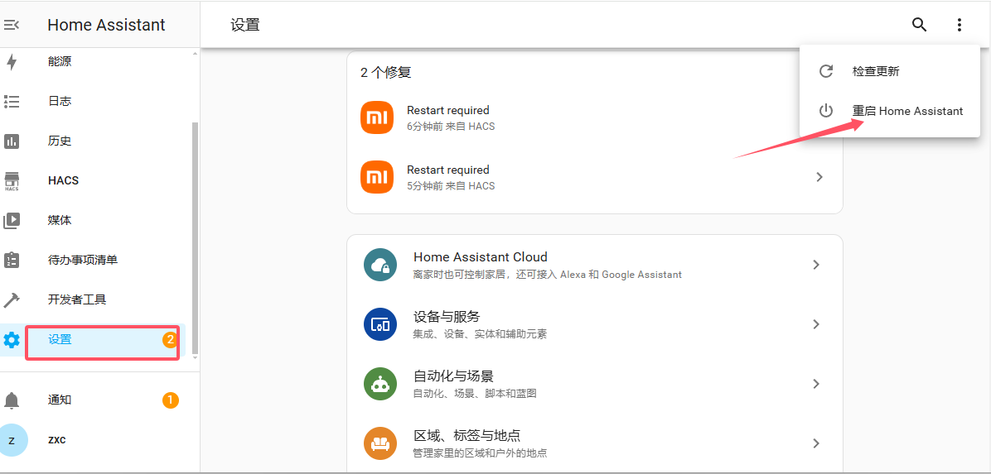Open 区域、标签与地点 via its chevron
This screenshot has width=991, height=474.
coord(816,443)
